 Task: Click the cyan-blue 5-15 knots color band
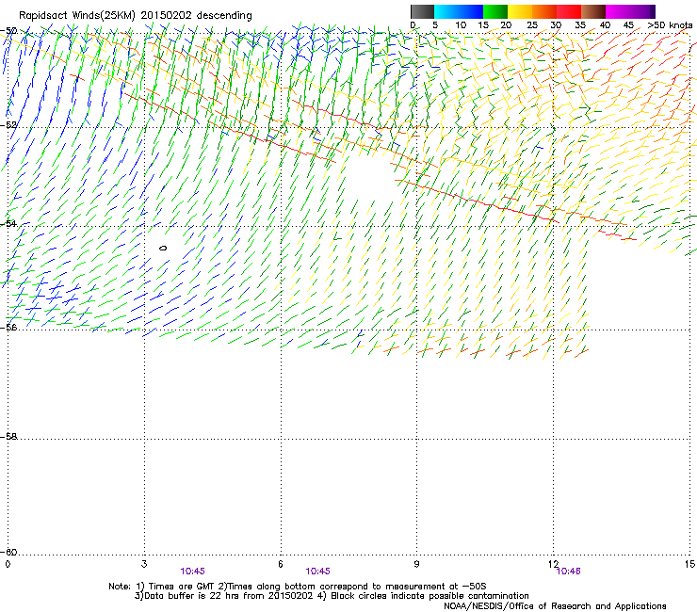coord(459,11)
